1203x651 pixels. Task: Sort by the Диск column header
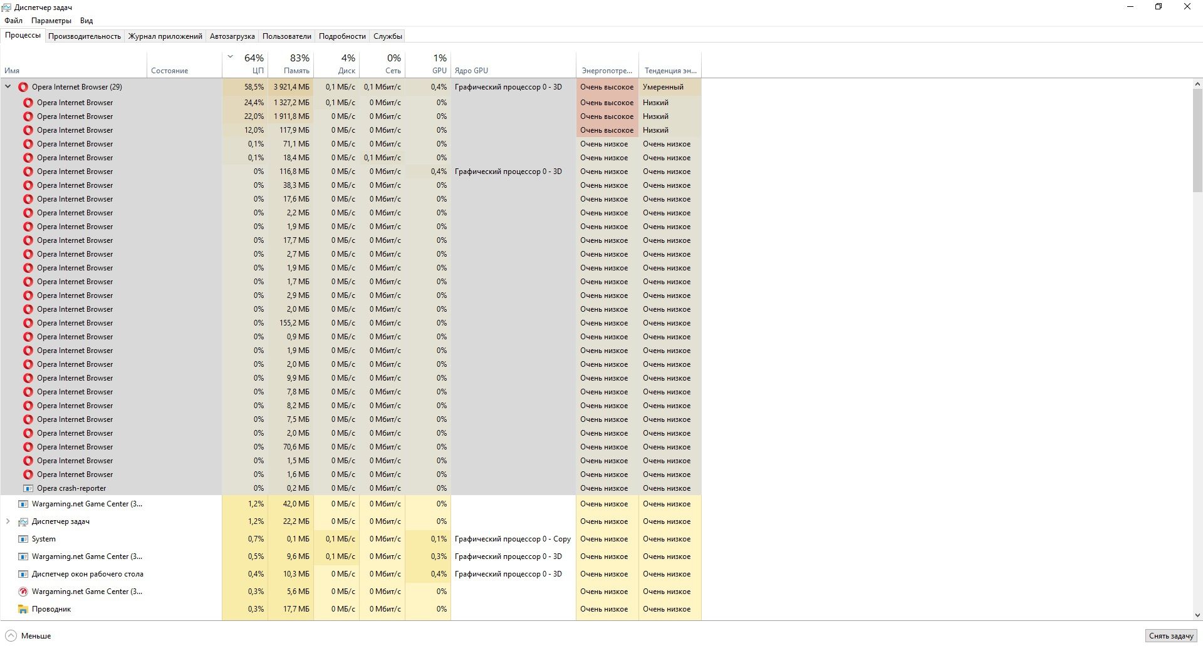pos(336,65)
